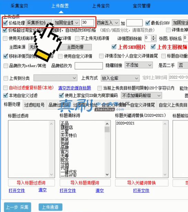Select the 自定义上传类目 sub-tab
Viewport: 188px width, 212px height.
(173, 105)
